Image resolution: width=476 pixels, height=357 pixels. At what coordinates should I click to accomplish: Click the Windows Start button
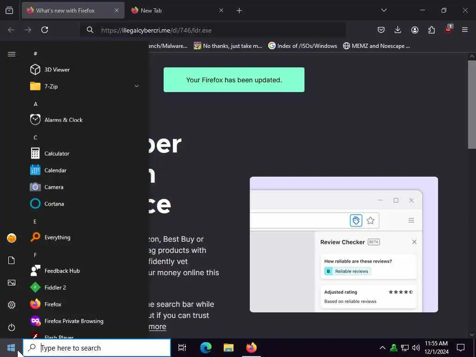pos(11,348)
